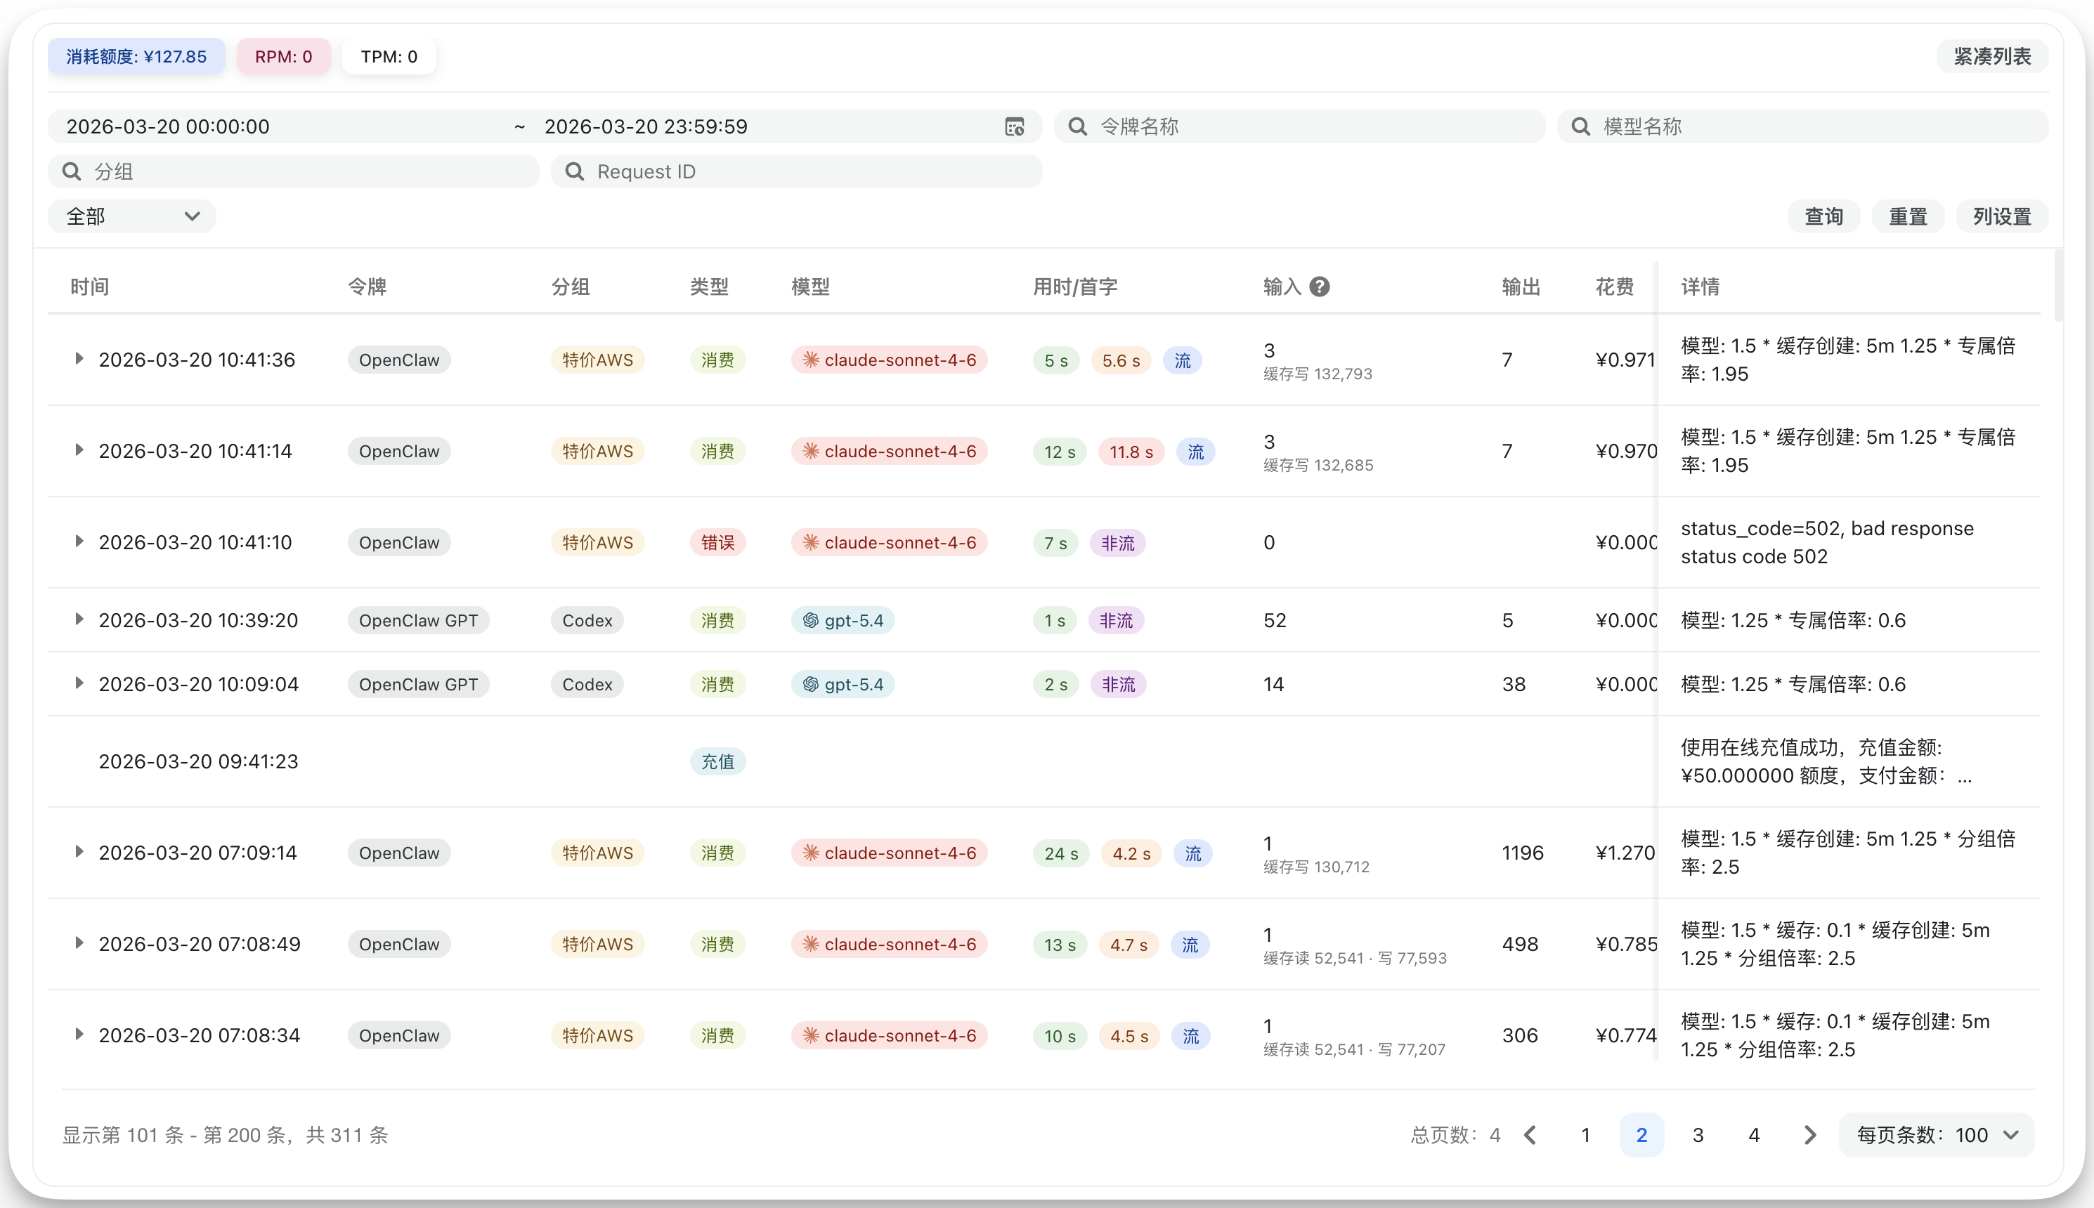This screenshot has width=2094, height=1208.
Task: Click the 24 s duration tag
Action: point(1060,854)
